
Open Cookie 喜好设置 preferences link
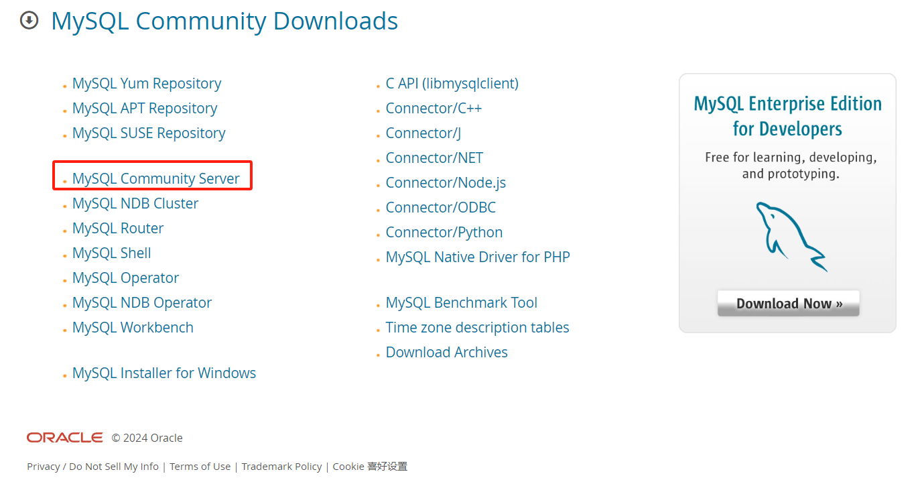(370, 467)
